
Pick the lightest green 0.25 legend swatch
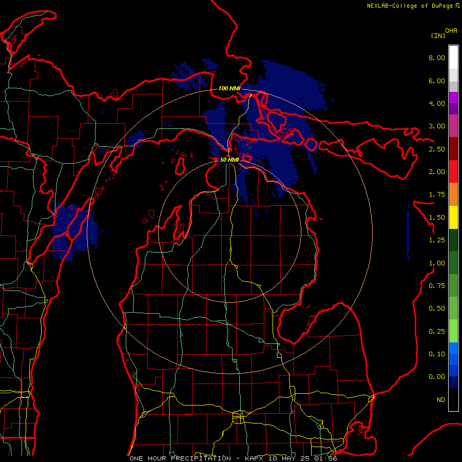[453, 331]
